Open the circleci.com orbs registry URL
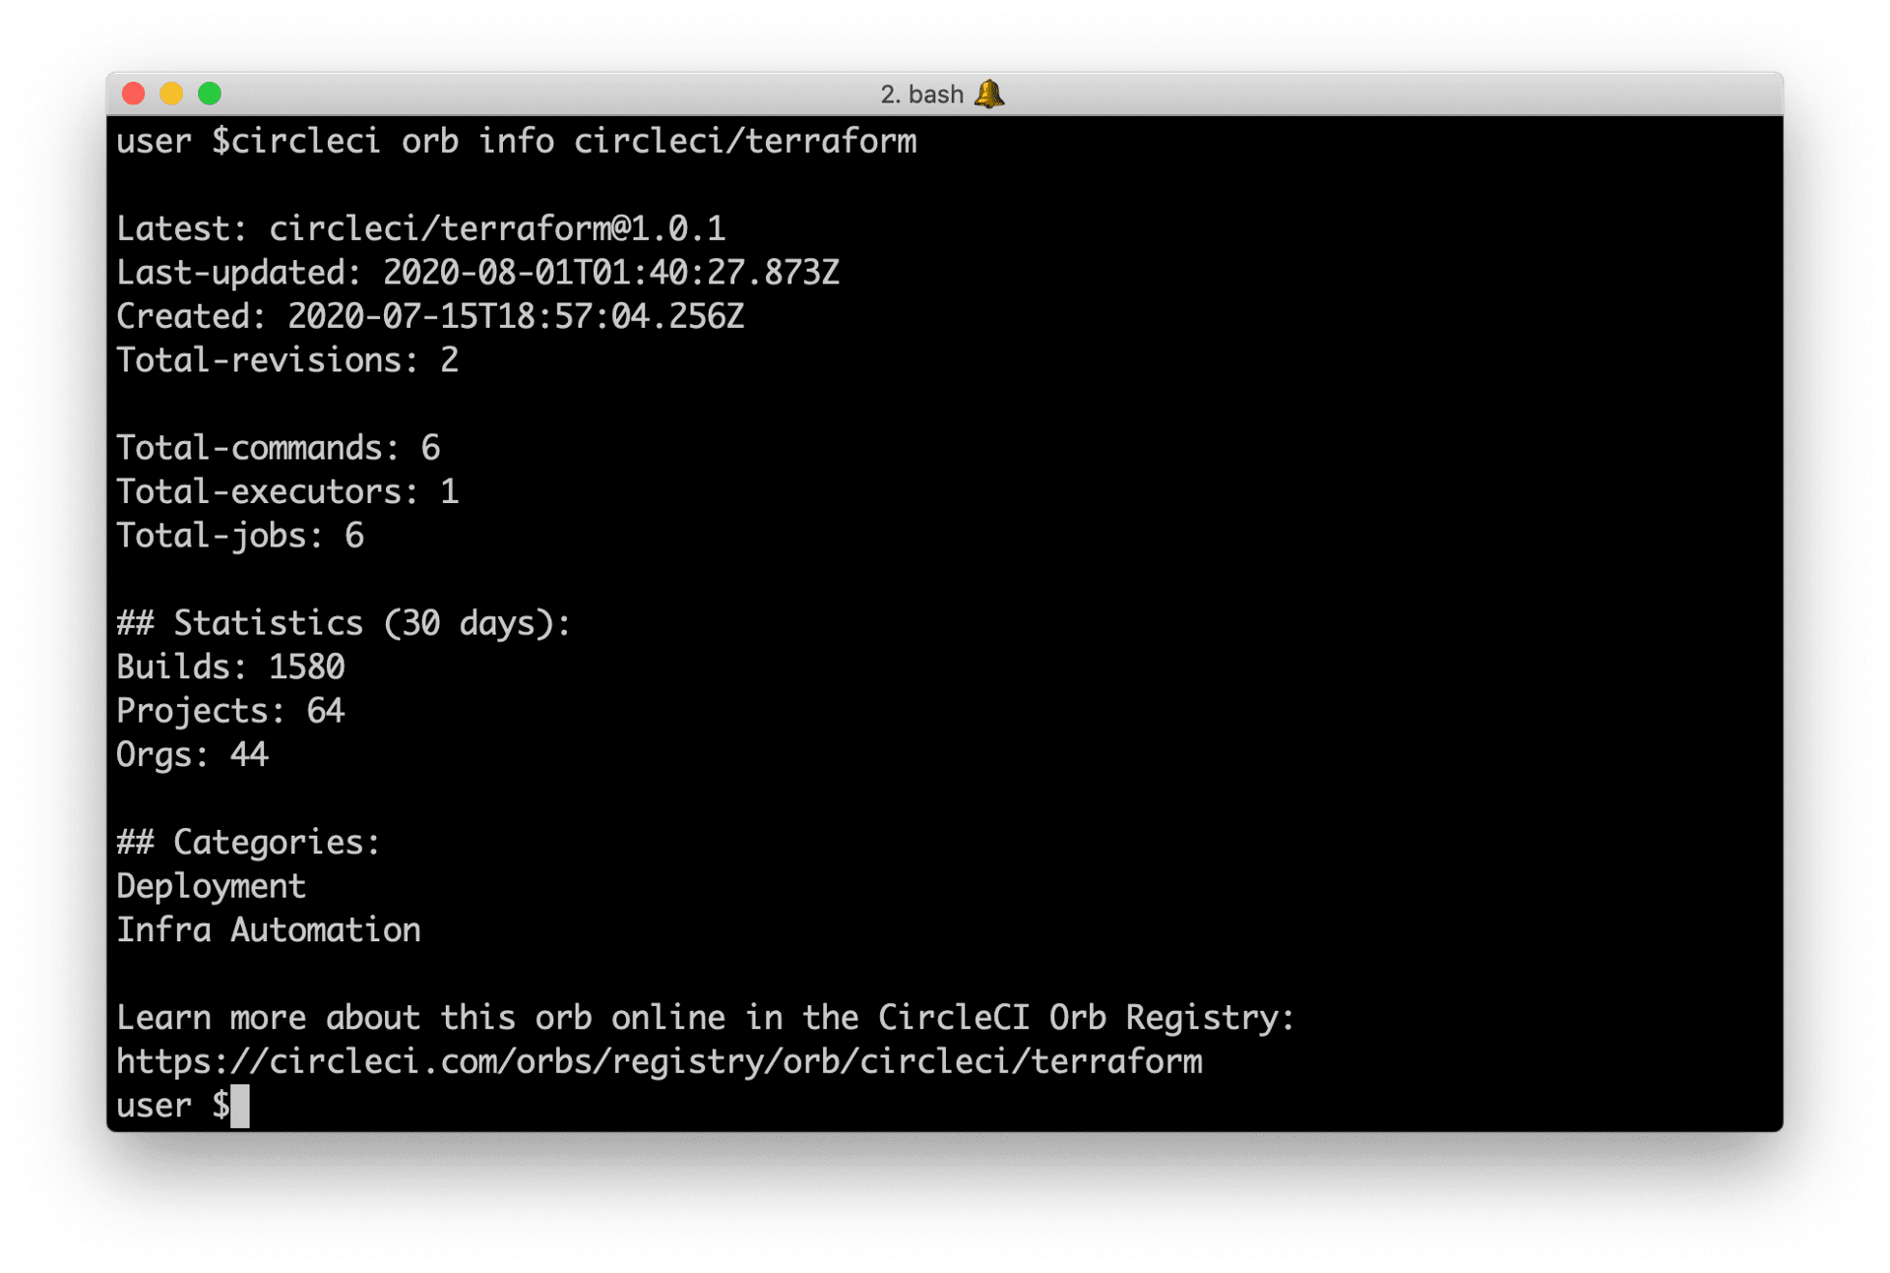Viewport: 1890px width, 1273px height. [660, 1061]
